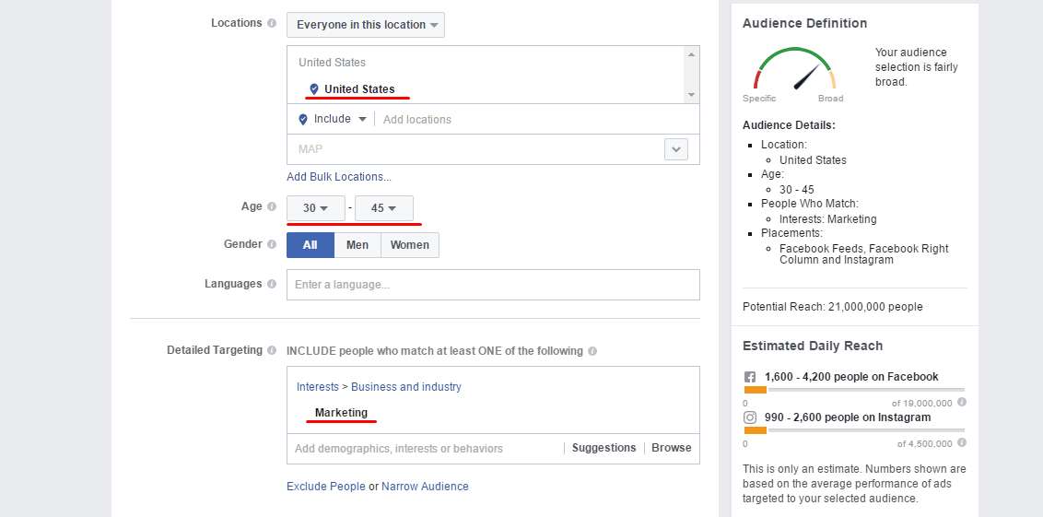Viewport: 1043px width, 517px height.
Task: Click 'Facebook Feeds, Facebook Right Column' placements text
Action: coord(864,253)
